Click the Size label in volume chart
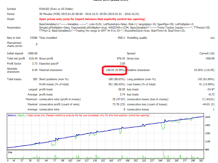Viewport: 218px width, 163px height. pyautogui.click(x=10, y=152)
